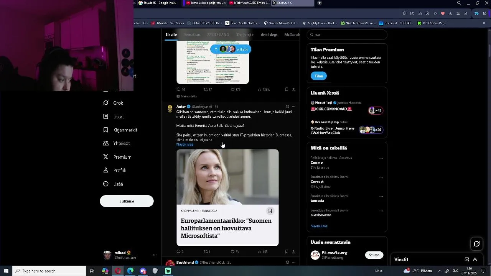The height and width of the screenshot is (276, 491).
Task: Click the X search Hae field
Action: pos(347,35)
